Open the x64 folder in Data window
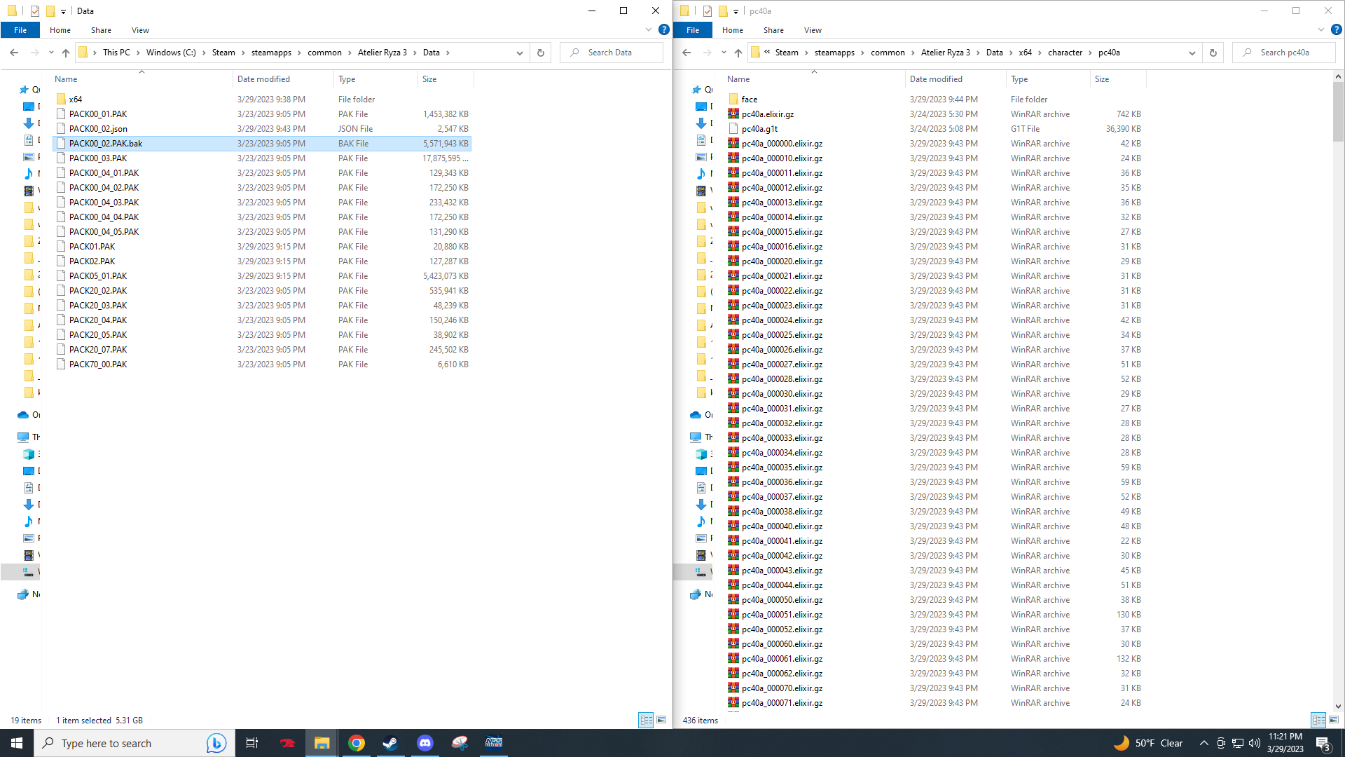The height and width of the screenshot is (757, 1345). tap(76, 100)
